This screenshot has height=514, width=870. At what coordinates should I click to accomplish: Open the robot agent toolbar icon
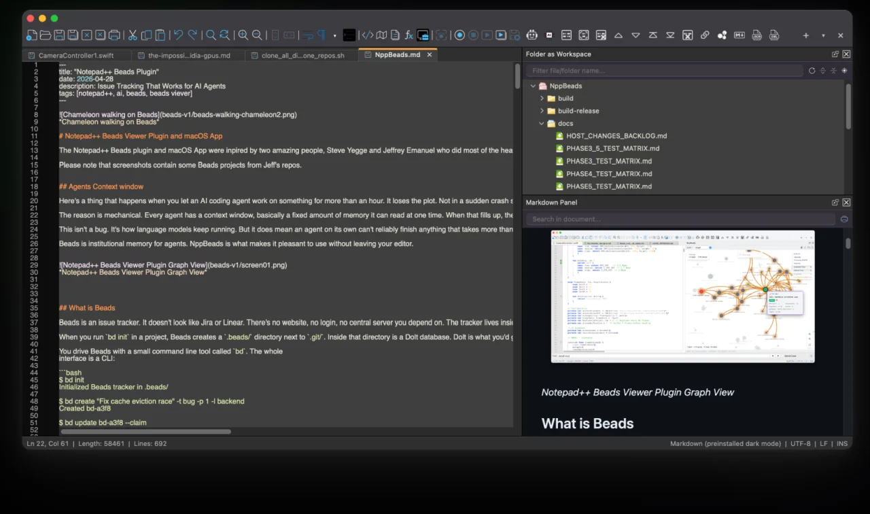point(533,35)
